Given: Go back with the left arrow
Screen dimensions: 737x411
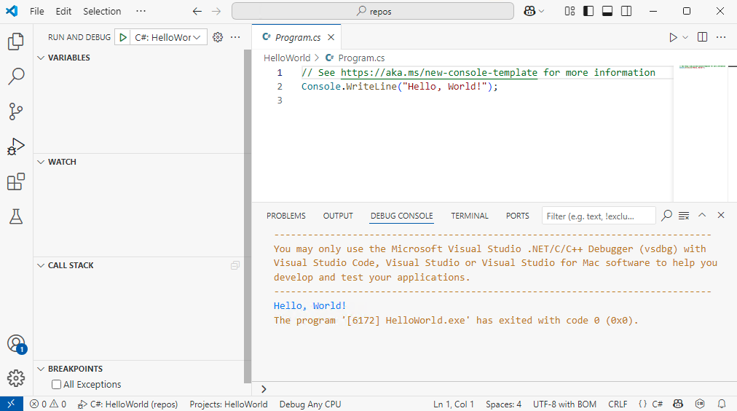Looking at the screenshot, I should 197,11.
